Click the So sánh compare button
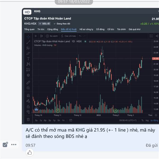This screenshot has height=159, width=159. pyautogui.click(x=52, y=36)
